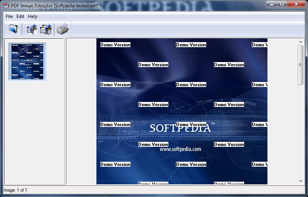This screenshot has height=197, width=308.
Task: Click the SOFTPEDIA preview image
Action: click(x=182, y=112)
